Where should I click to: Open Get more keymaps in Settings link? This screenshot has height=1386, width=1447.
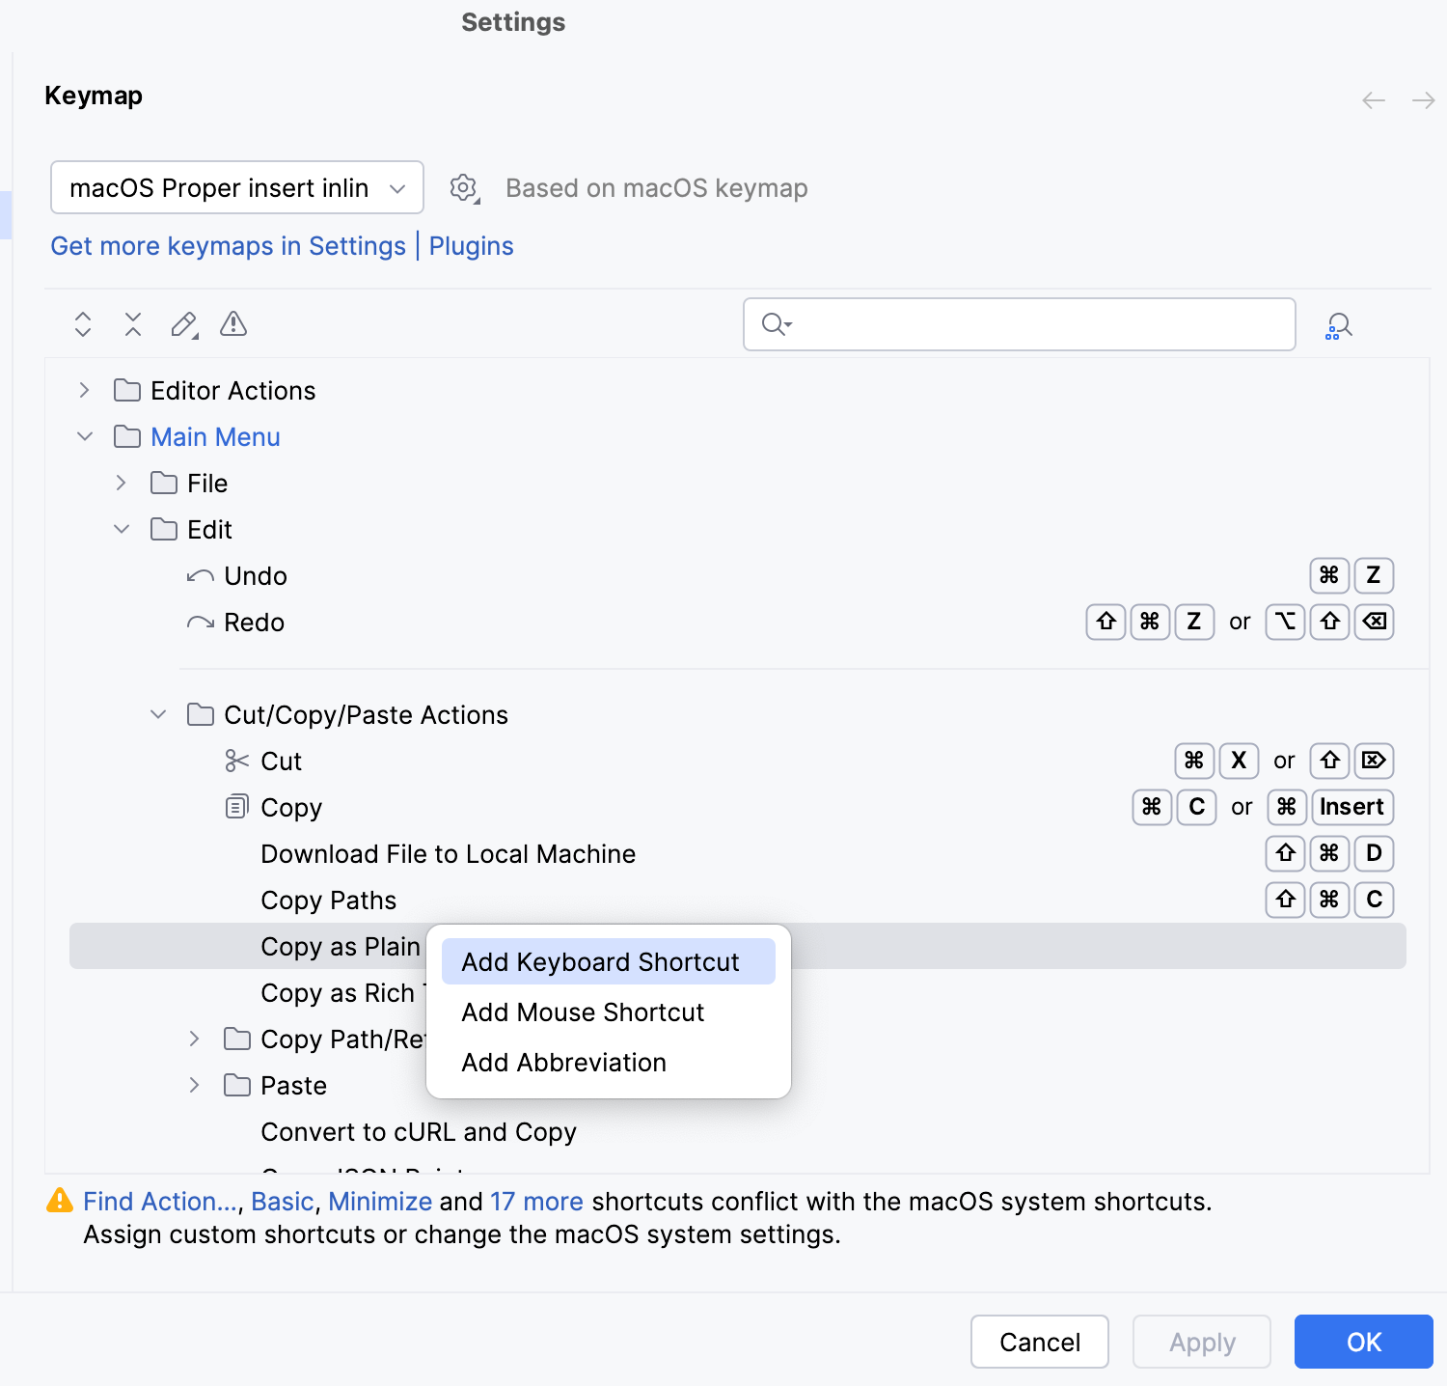click(228, 246)
